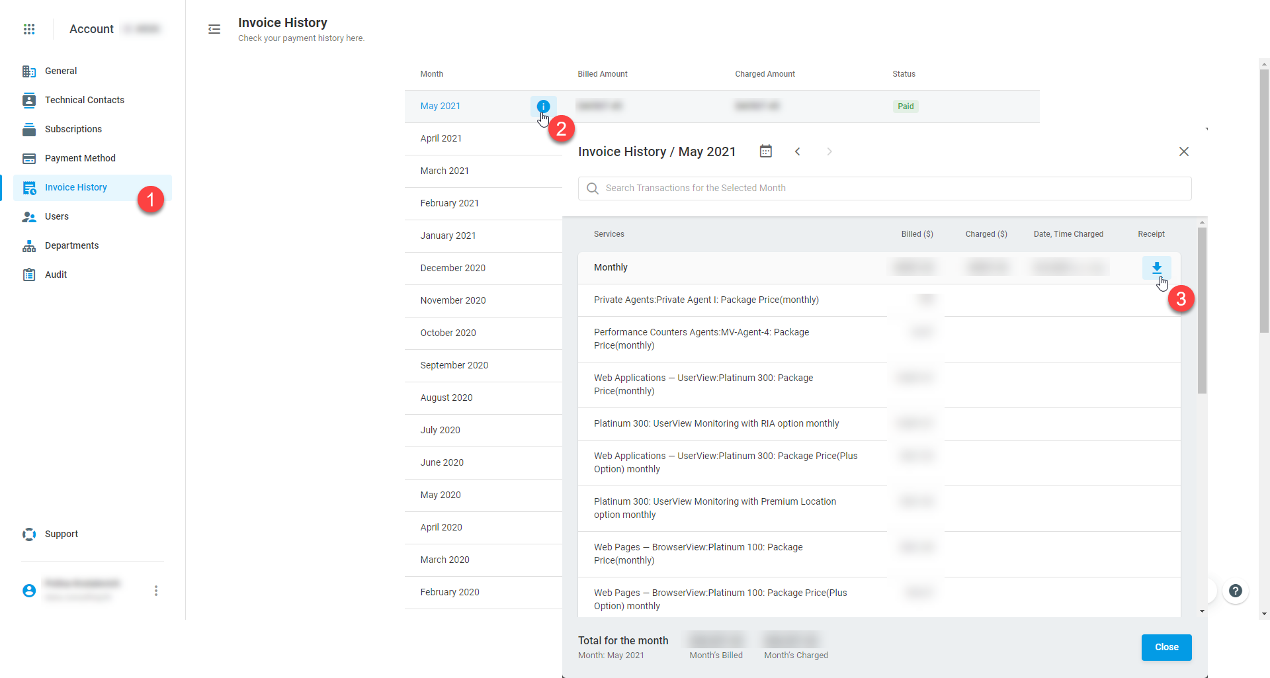Open the General settings section

click(61, 71)
